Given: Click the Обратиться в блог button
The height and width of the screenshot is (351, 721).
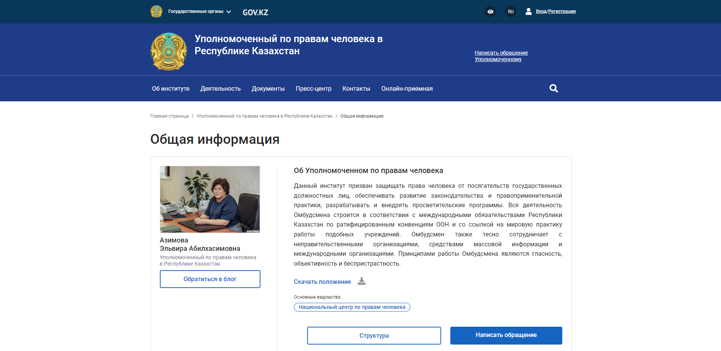Looking at the screenshot, I should [x=210, y=279].
